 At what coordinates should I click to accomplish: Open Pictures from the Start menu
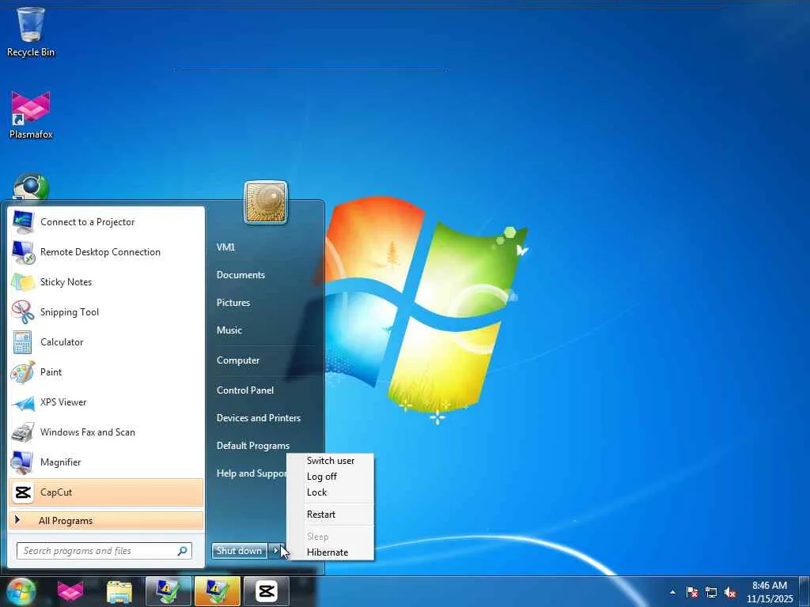233,303
